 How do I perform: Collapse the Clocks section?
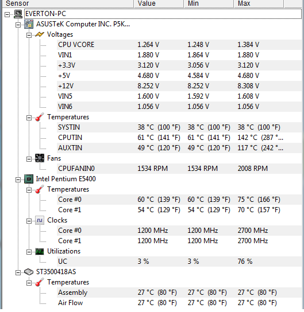[x=29, y=221]
